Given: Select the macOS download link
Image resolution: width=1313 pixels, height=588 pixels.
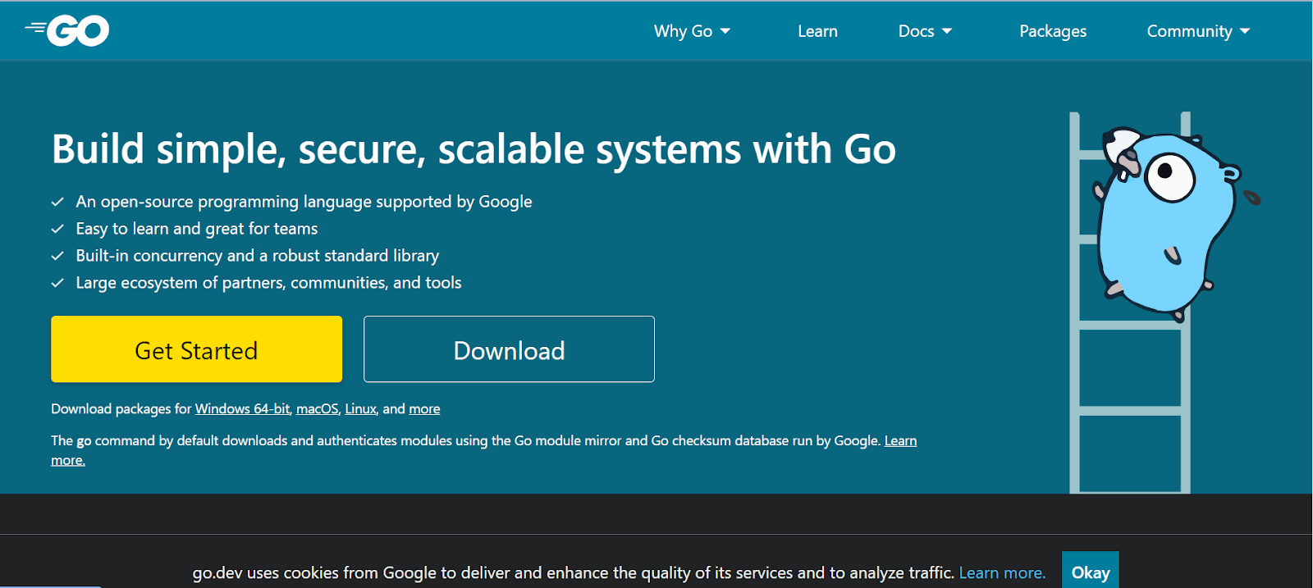Looking at the screenshot, I should pyautogui.click(x=317, y=408).
